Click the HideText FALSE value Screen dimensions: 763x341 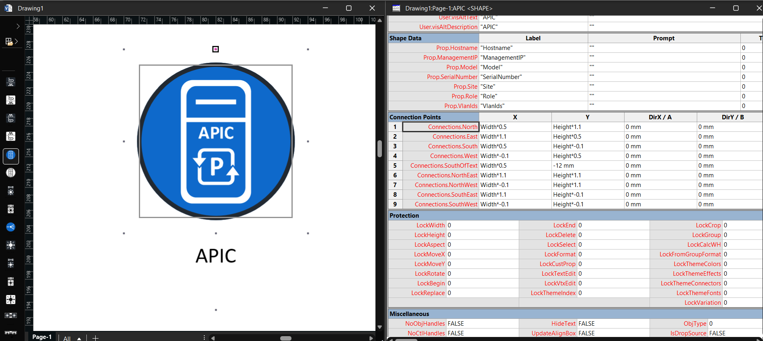click(613, 324)
